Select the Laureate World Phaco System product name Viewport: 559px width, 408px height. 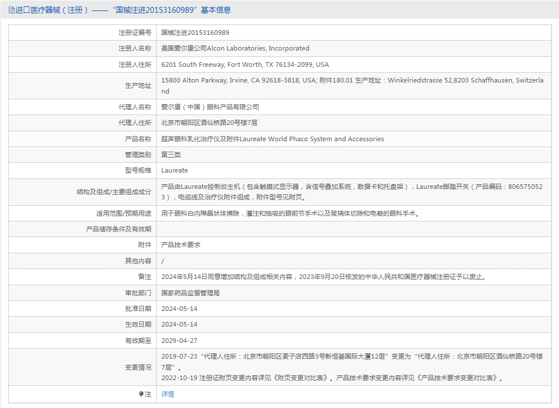tap(273, 139)
